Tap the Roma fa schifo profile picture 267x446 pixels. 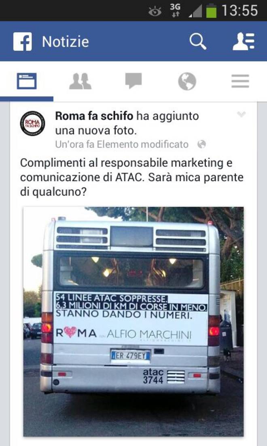(x=33, y=123)
